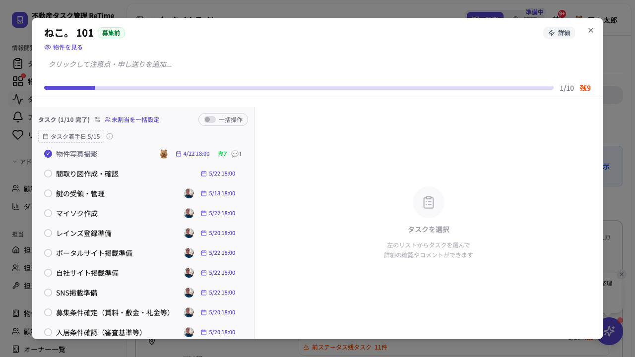
Task: Click the eye icon beside 物件を見る
Action: pyautogui.click(x=48, y=47)
